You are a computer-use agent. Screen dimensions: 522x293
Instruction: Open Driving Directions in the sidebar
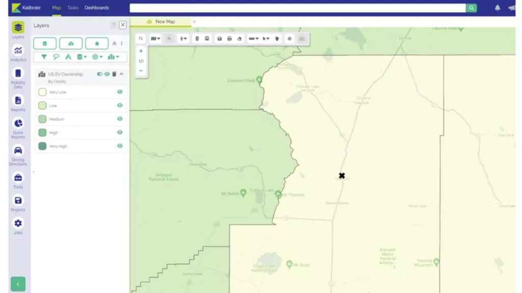click(18, 154)
